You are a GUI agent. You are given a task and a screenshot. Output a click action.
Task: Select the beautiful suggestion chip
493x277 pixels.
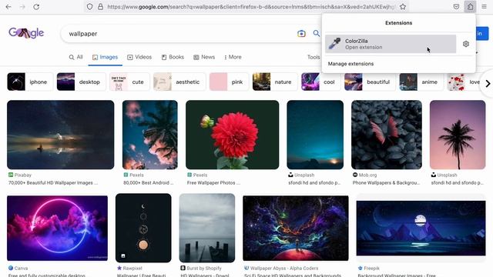click(x=370, y=82)
